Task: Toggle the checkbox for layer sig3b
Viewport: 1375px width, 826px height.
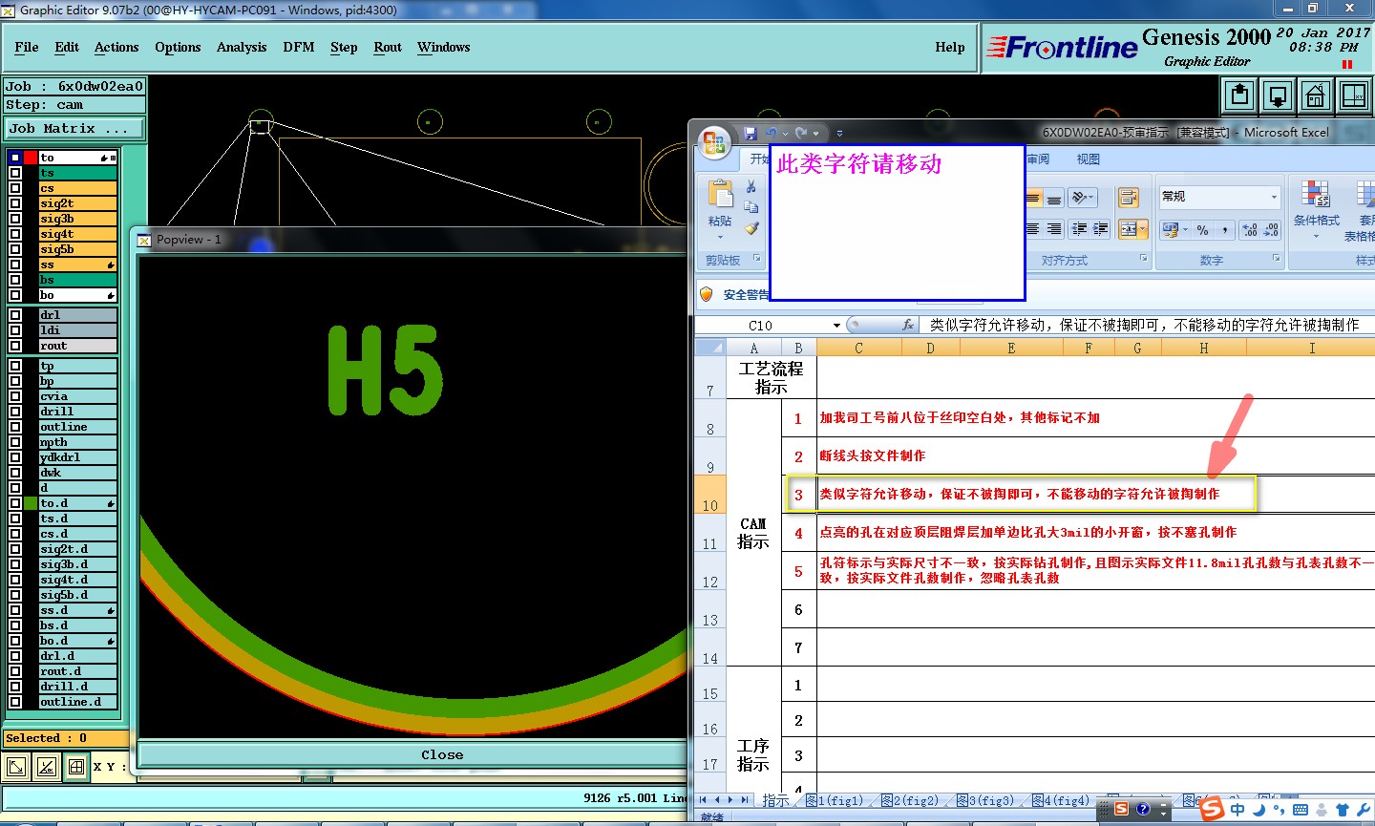Action: tap(15, 219)
